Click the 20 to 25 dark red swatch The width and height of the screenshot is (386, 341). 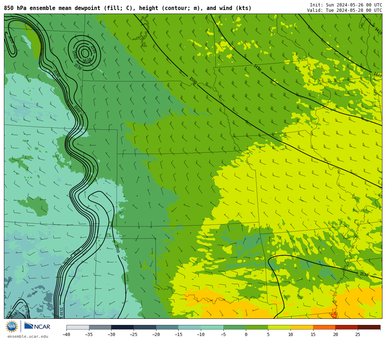346,327
